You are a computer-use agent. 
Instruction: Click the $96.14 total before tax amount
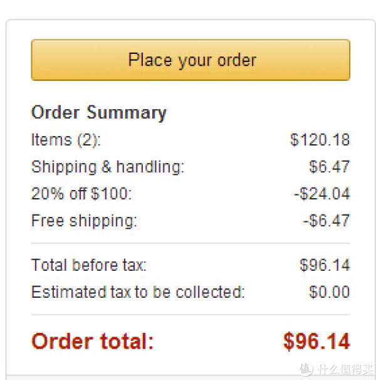click(x=325, y=265)
